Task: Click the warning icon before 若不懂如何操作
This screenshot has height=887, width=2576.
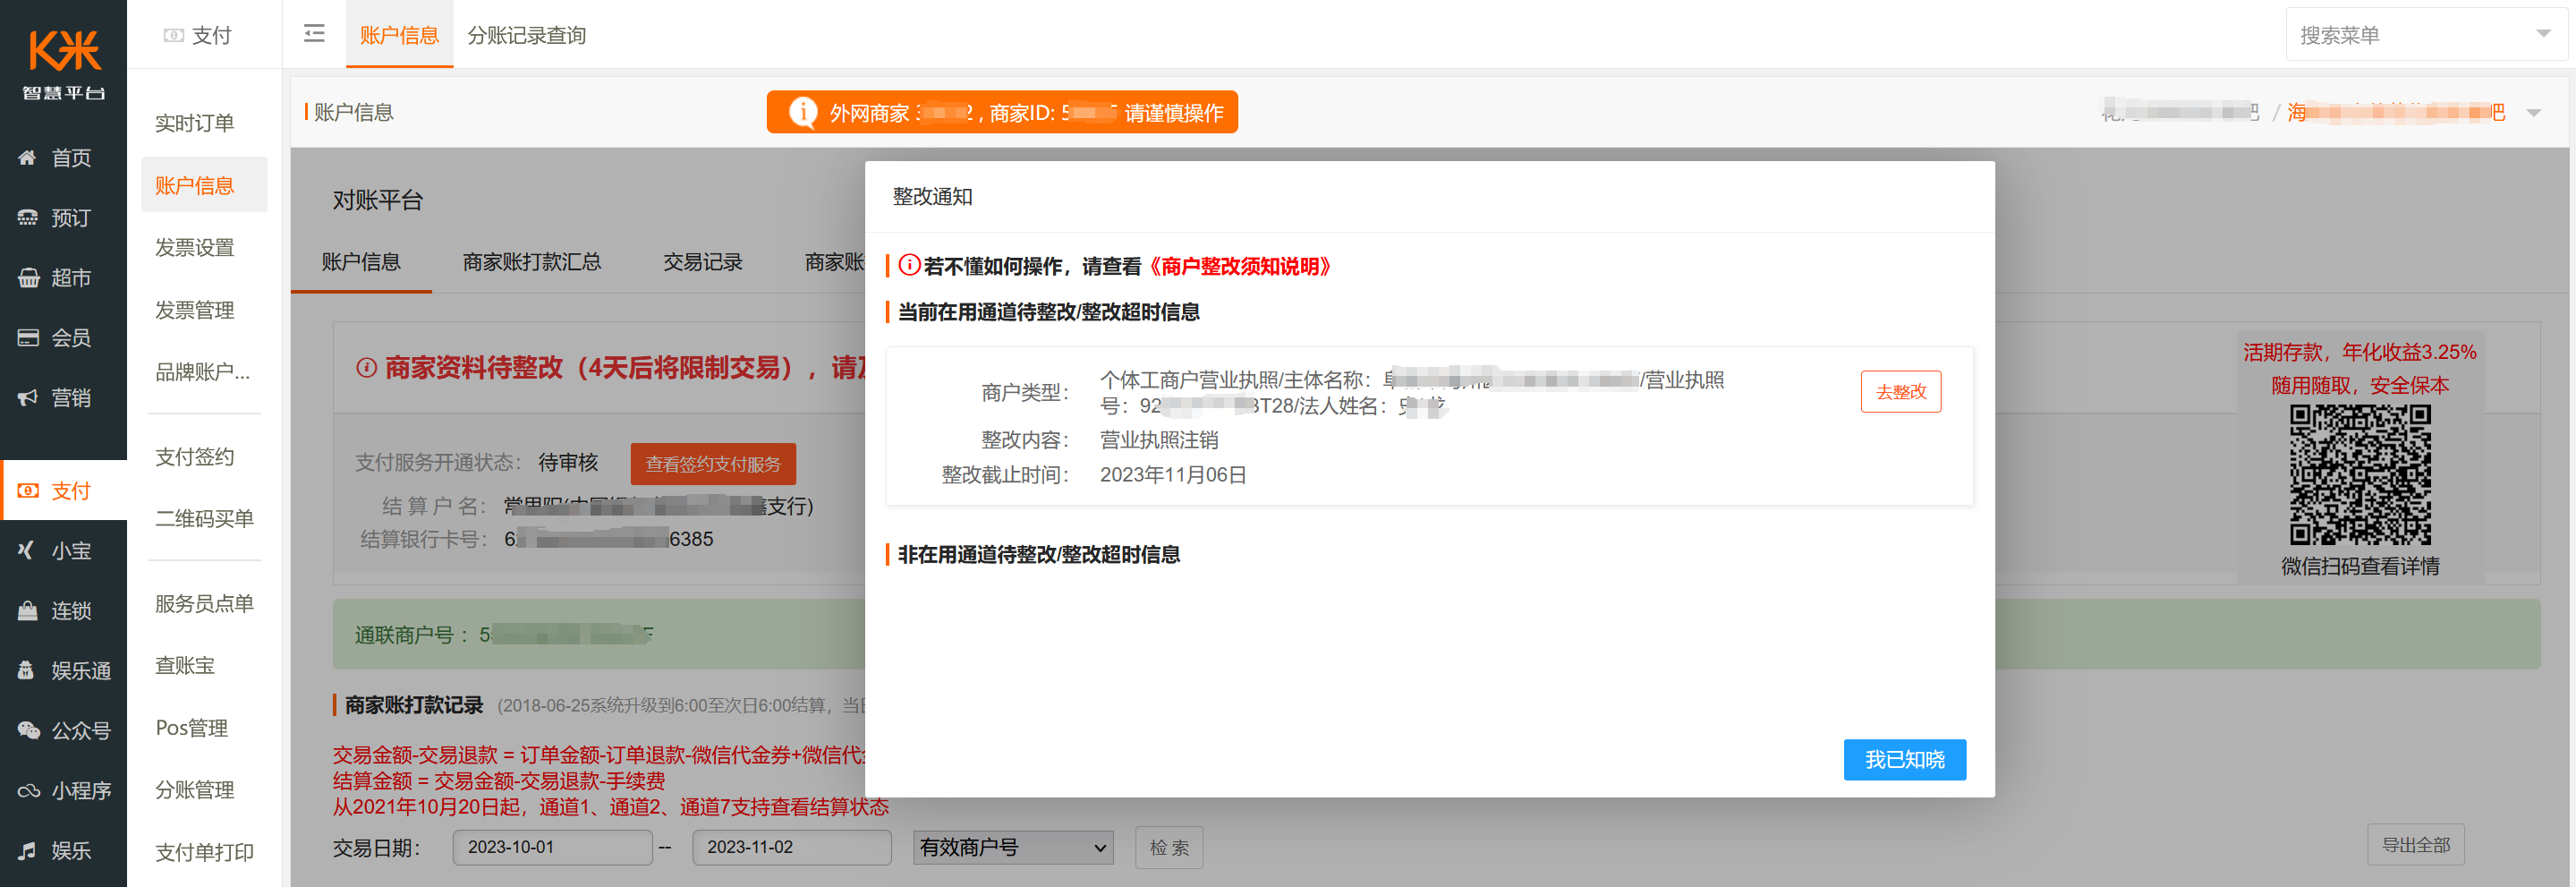Action: coord(909,265)
